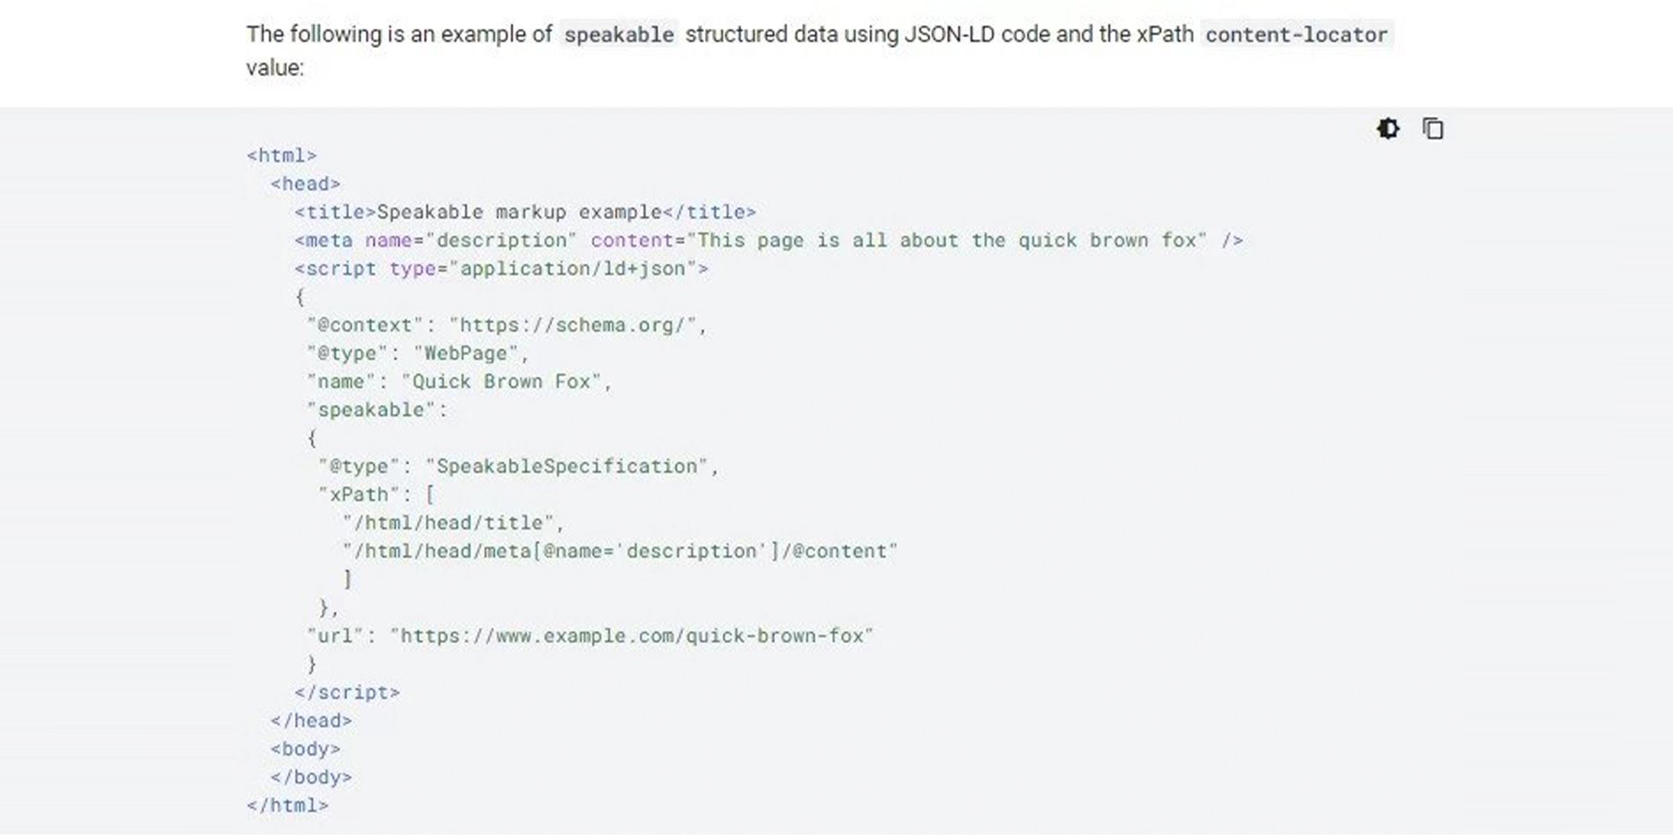Click the closing </script> tag line
Viewport: 1673px width, 836px height.
347,692
